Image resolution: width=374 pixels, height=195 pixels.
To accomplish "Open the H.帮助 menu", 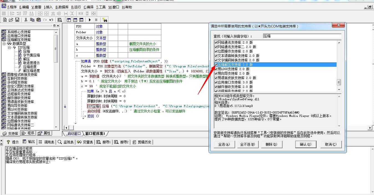I will pos(127,7).
